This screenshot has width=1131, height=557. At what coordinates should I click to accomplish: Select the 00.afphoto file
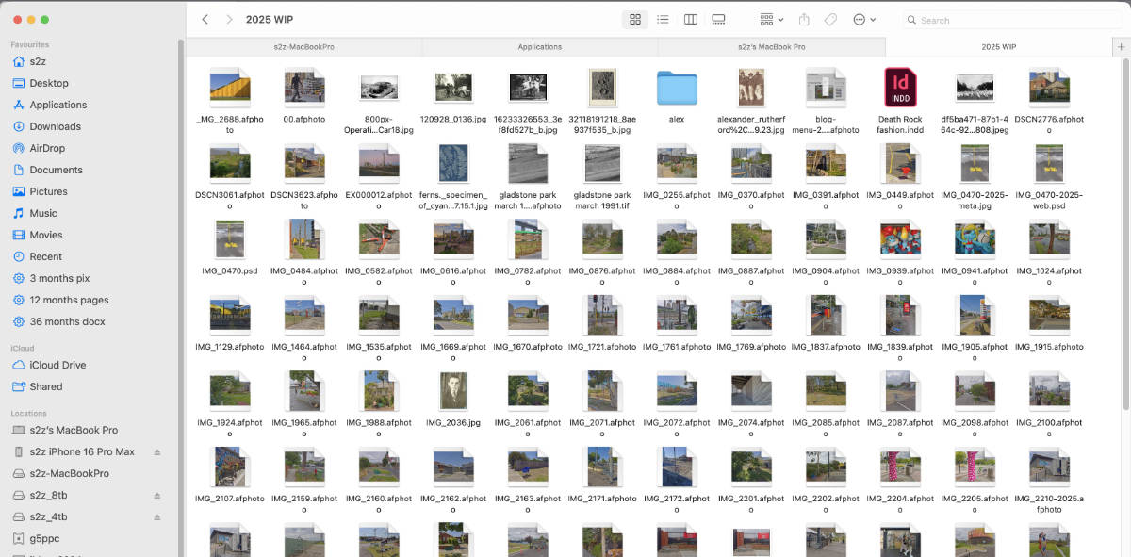pyautogui.click(x=304, y=88)
